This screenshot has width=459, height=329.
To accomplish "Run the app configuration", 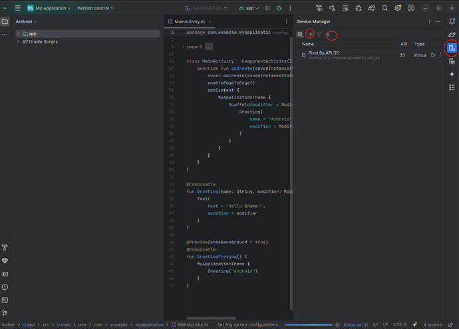I will click(267, 8).
